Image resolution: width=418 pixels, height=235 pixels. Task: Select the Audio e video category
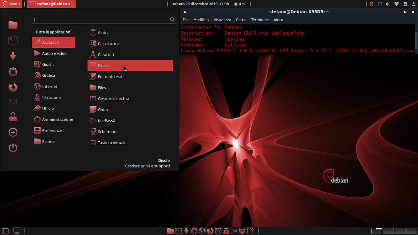click(x=54, y=54)
